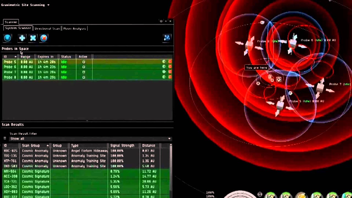Screen dimensions: 352x198
Task: Click the red destroy icon on Probe 5 row
Action: tap(170, 62)
